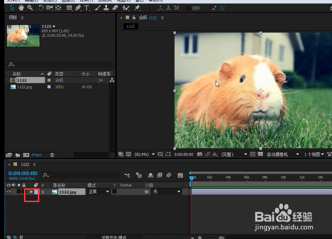Image resolution: width=332 pixels, height=239 pixels.
Task: Open the 活动摄像机 camera dropdown
Action: (x=283, y=155)
